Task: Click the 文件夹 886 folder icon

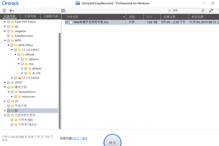Action: 16,120
